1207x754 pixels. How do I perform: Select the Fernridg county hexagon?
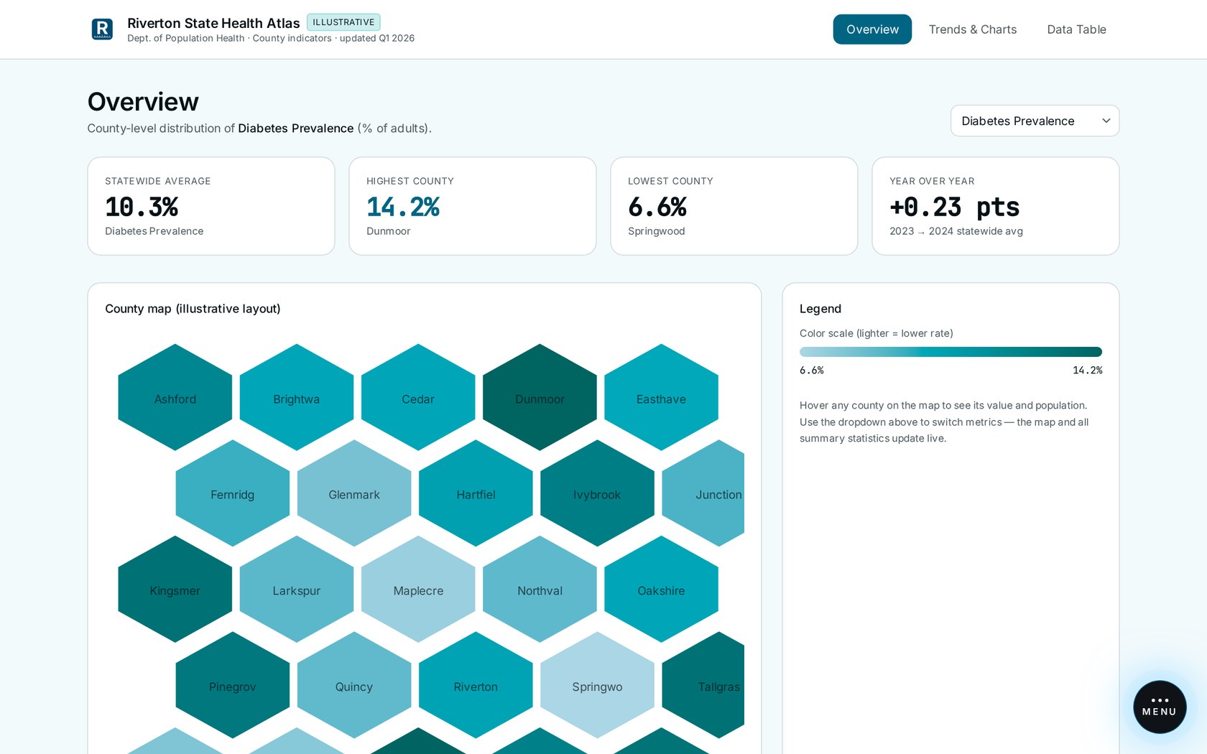coord(233,493)
